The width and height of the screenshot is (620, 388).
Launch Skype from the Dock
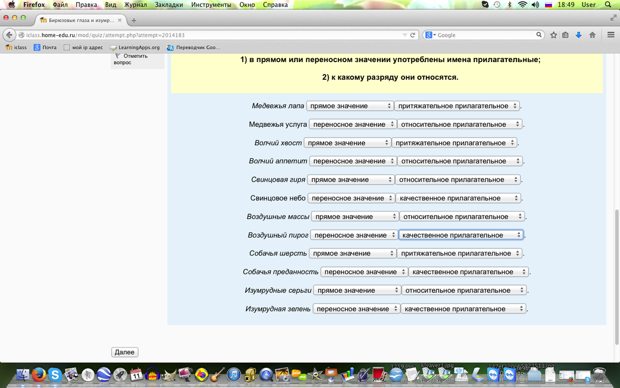coord(55,375)
